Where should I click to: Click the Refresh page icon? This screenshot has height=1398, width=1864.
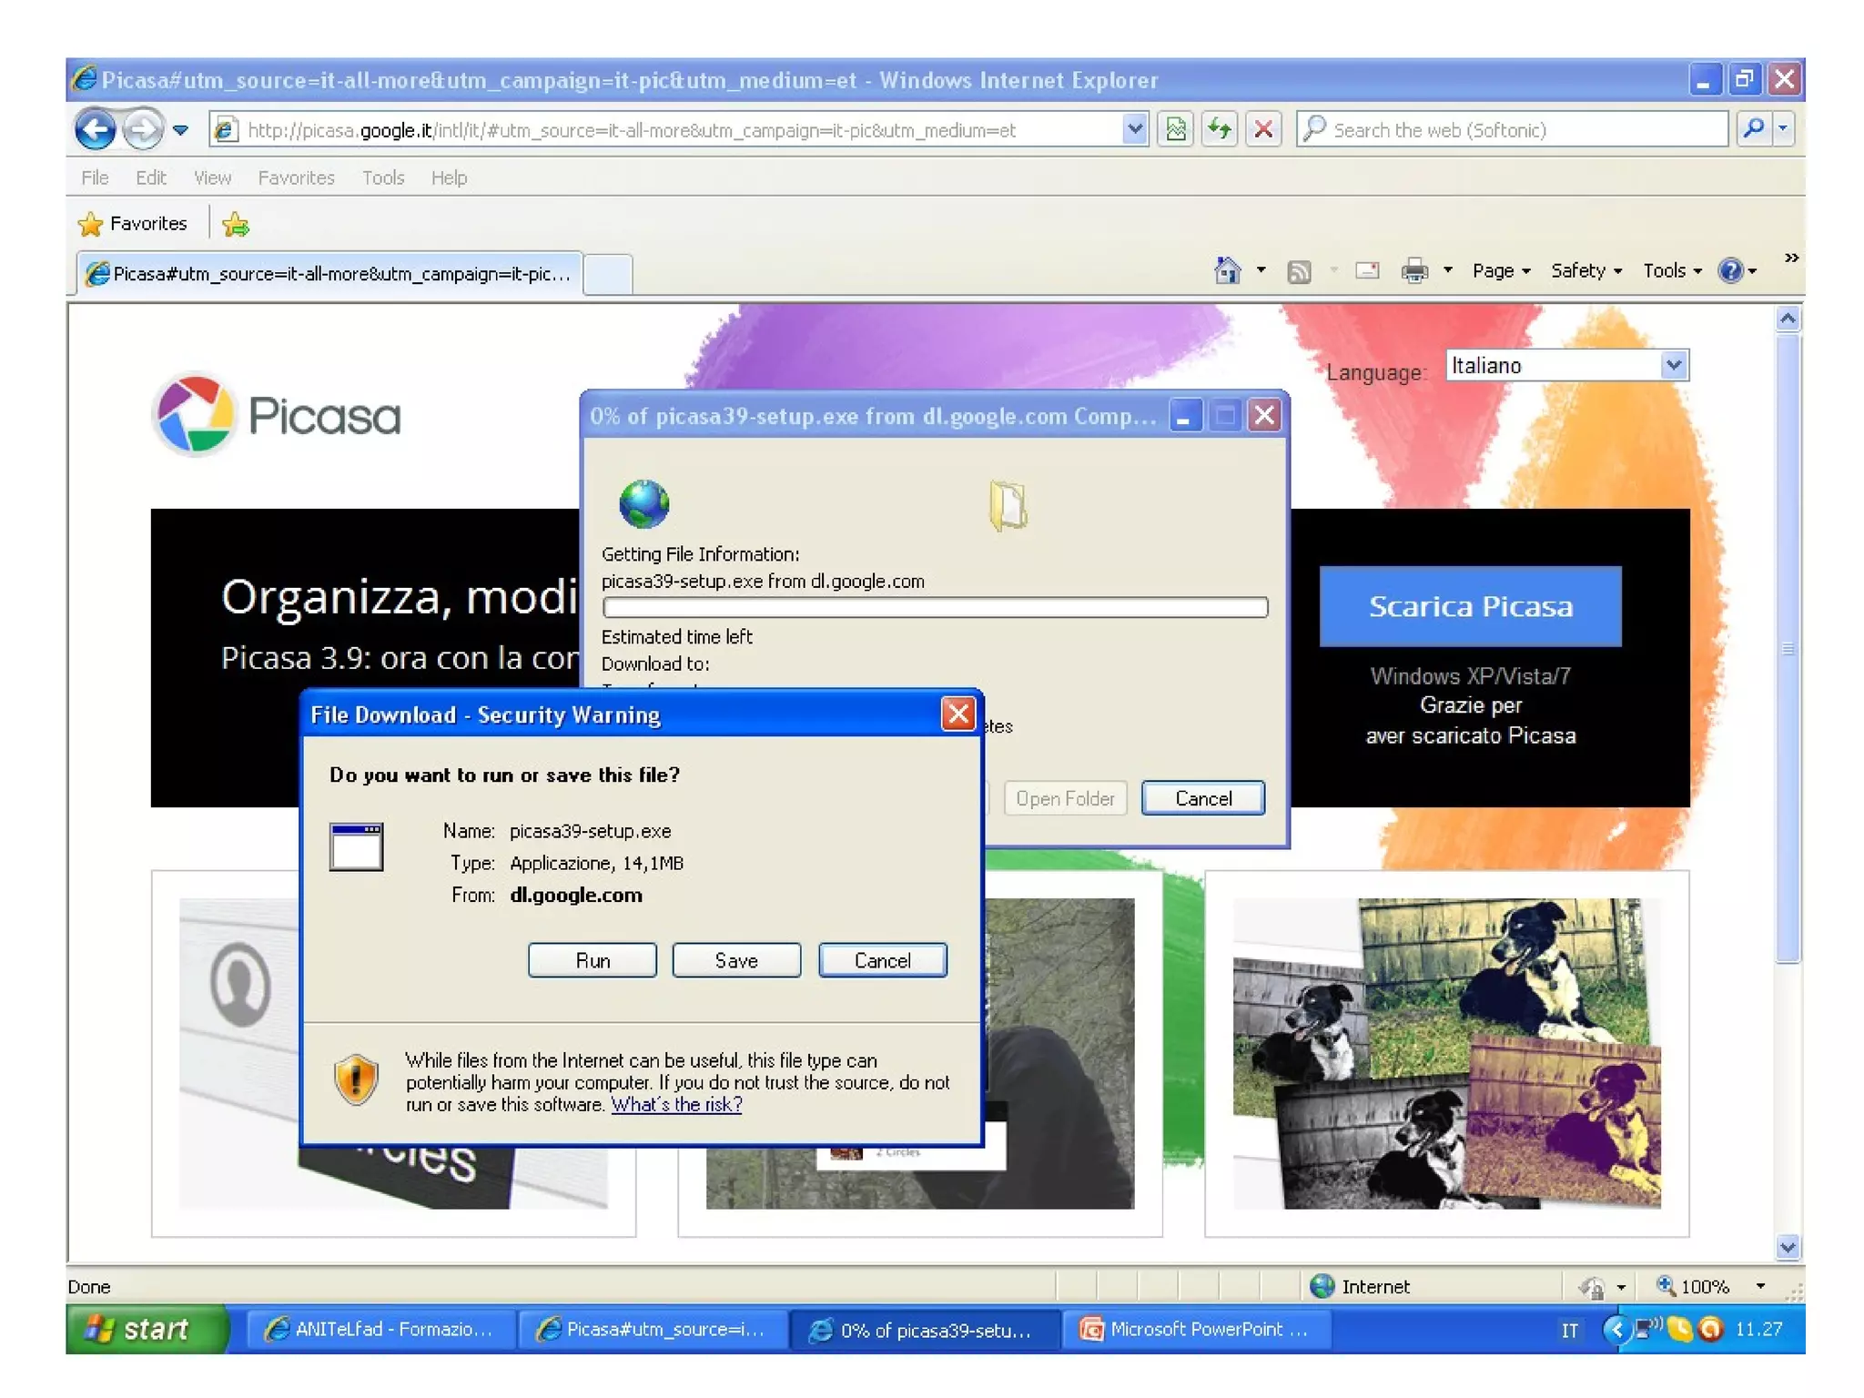tap(1220, 129)
